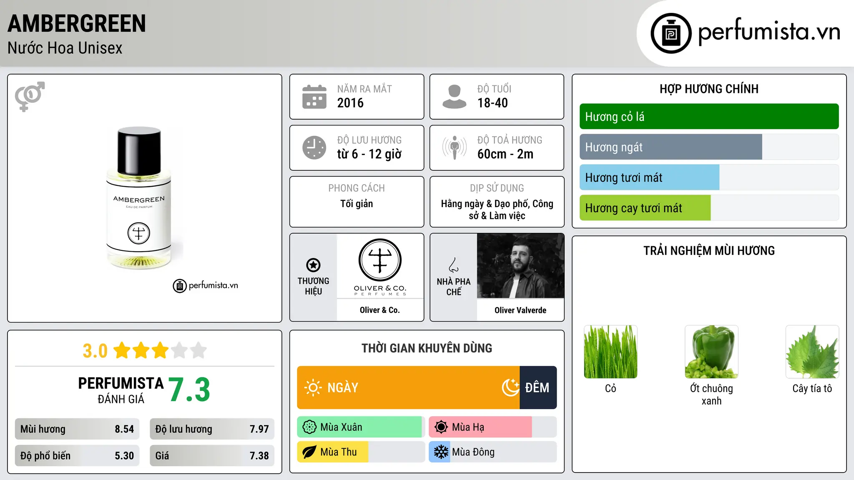This screenshot has width=854, height=480.
Task: Click the green 7.3 Perfumista score
Action: 189,390
